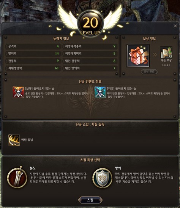Select the 치명타적중력 stat row
The image size is (180, 208).
90,46
